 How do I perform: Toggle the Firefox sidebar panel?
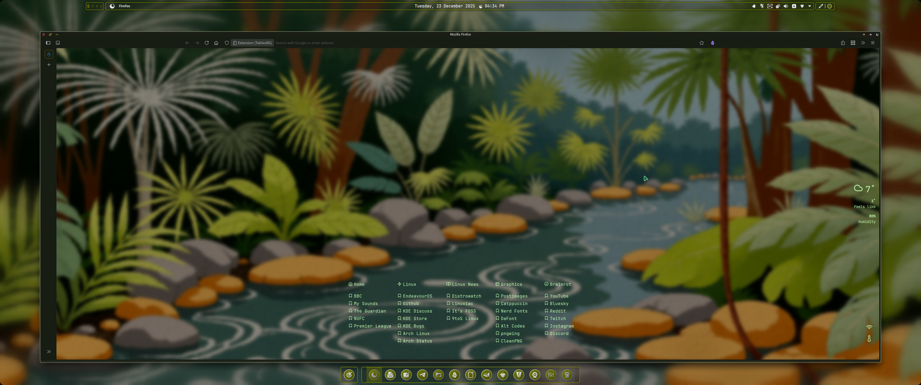48,43
